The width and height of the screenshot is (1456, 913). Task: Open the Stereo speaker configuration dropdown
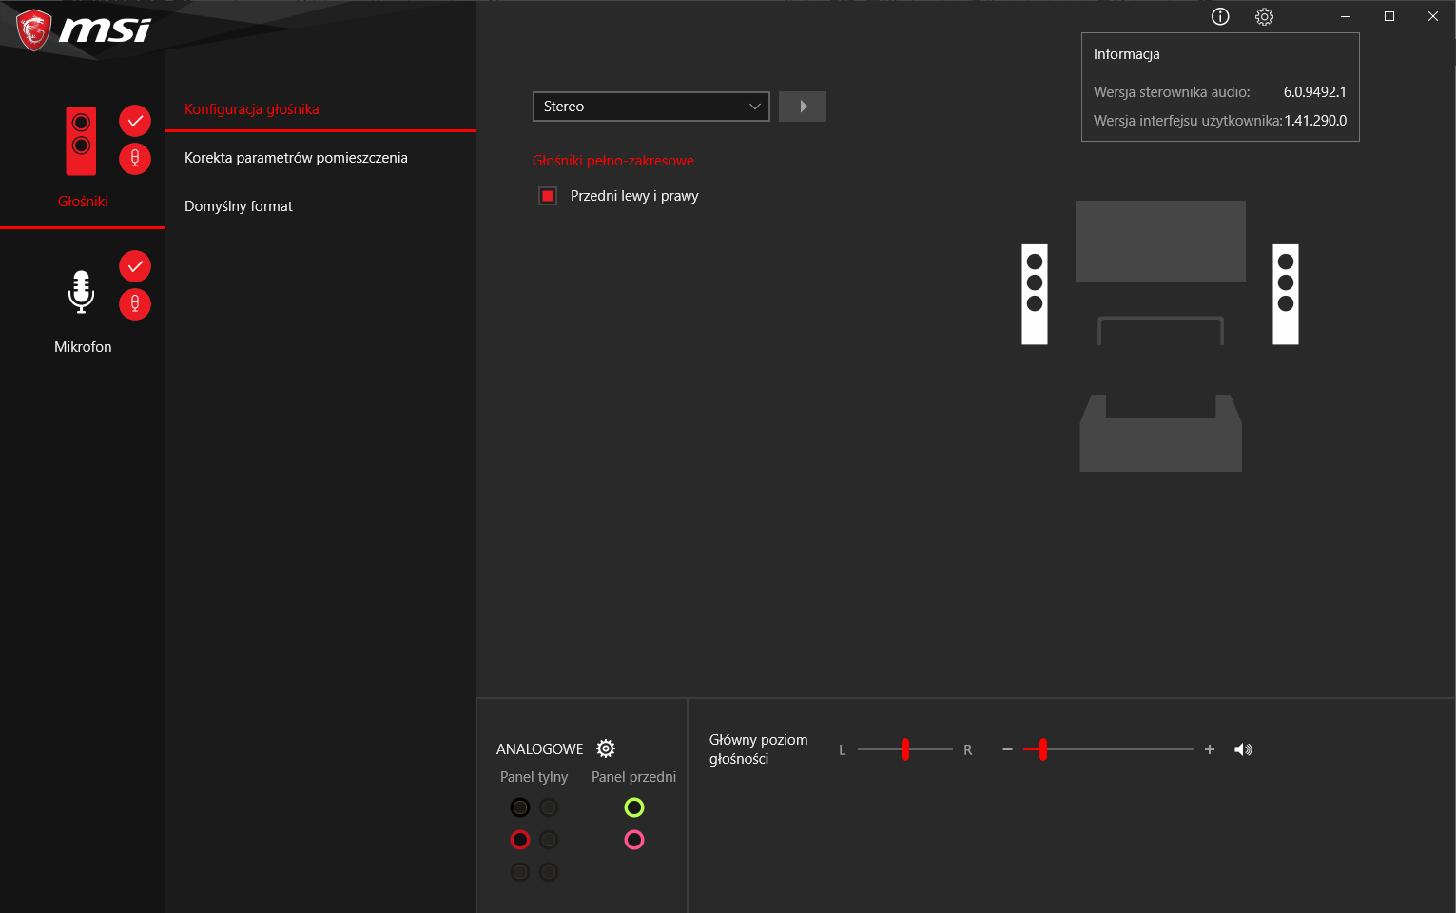tap(650, 106)
